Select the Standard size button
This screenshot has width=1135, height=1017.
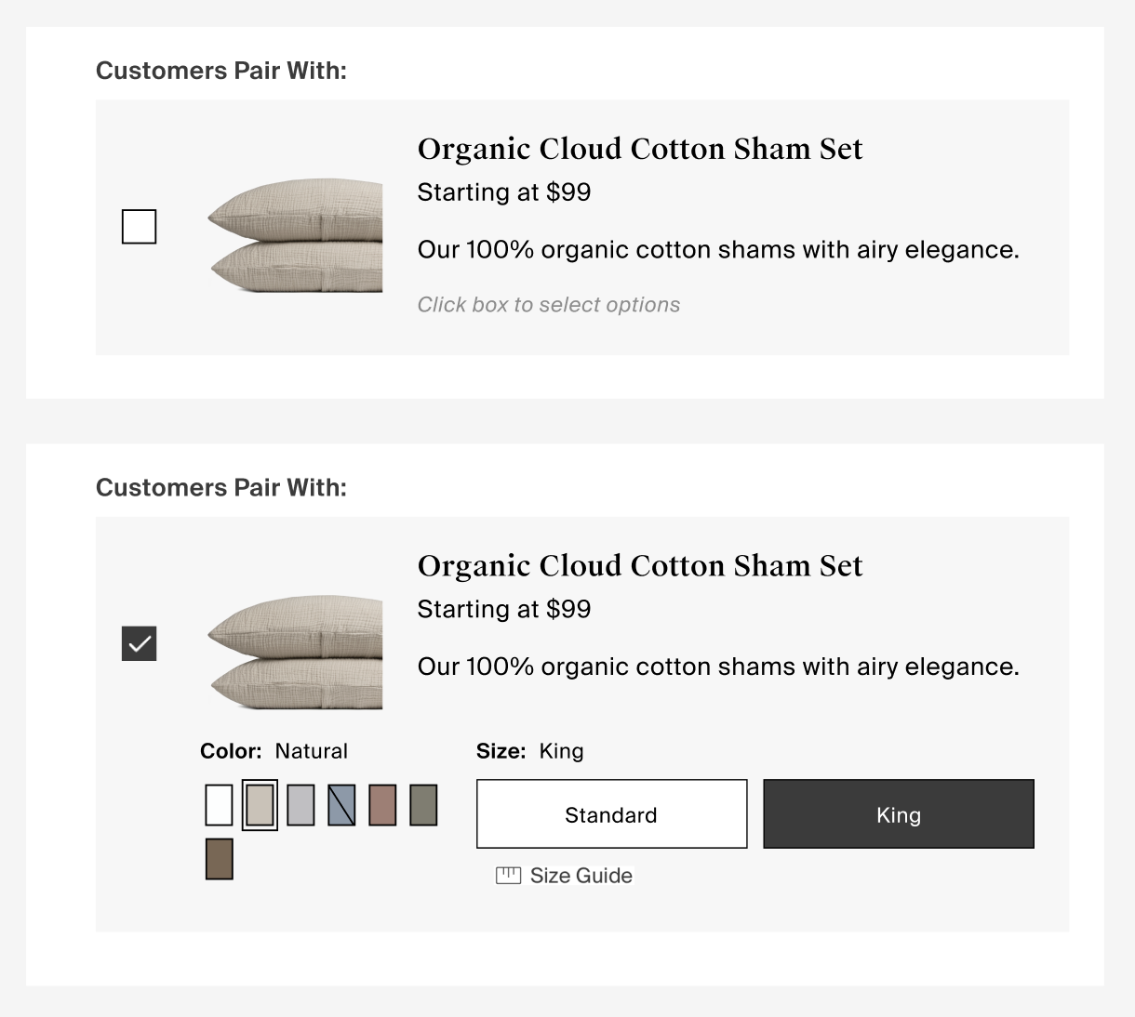611,814
